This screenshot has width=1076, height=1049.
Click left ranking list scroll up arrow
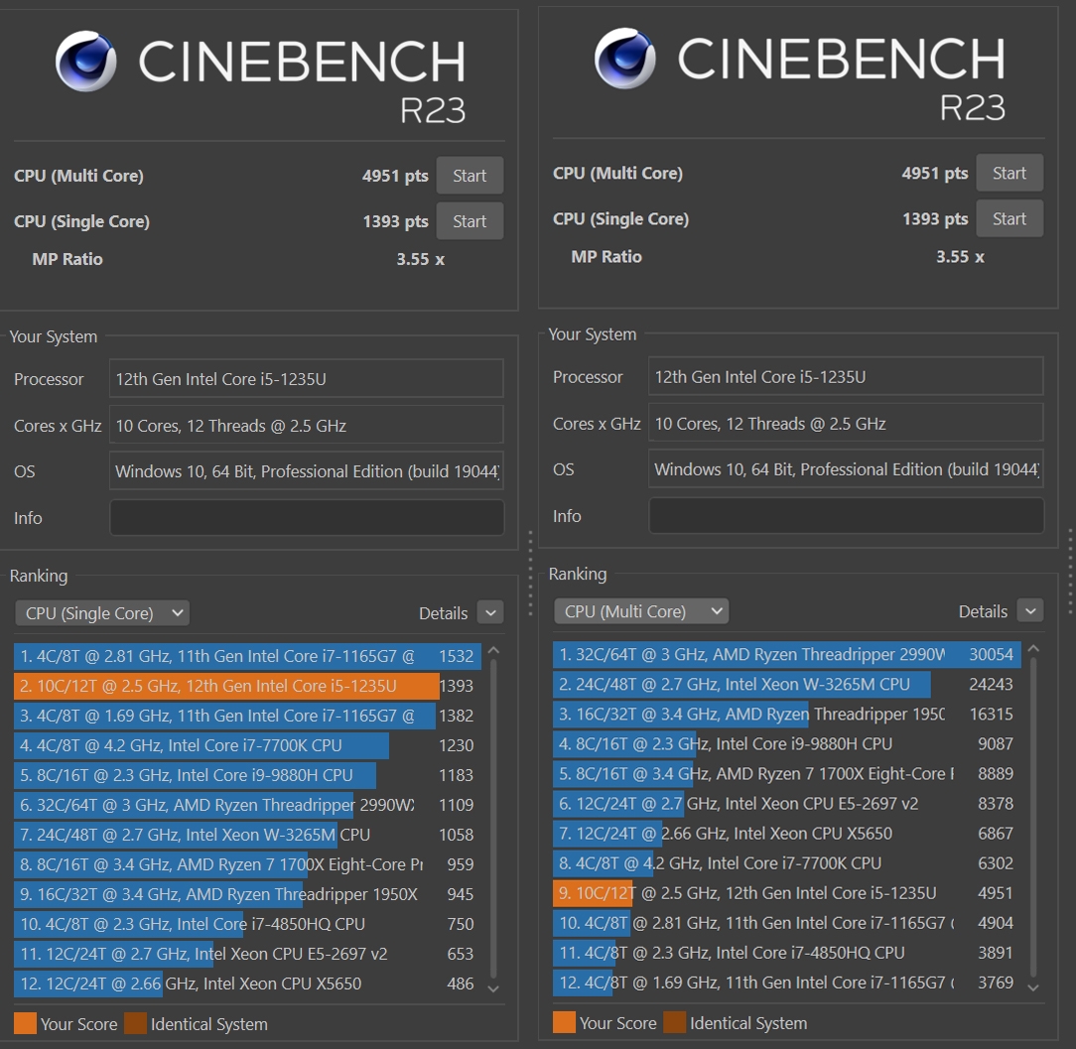point(493,650)
